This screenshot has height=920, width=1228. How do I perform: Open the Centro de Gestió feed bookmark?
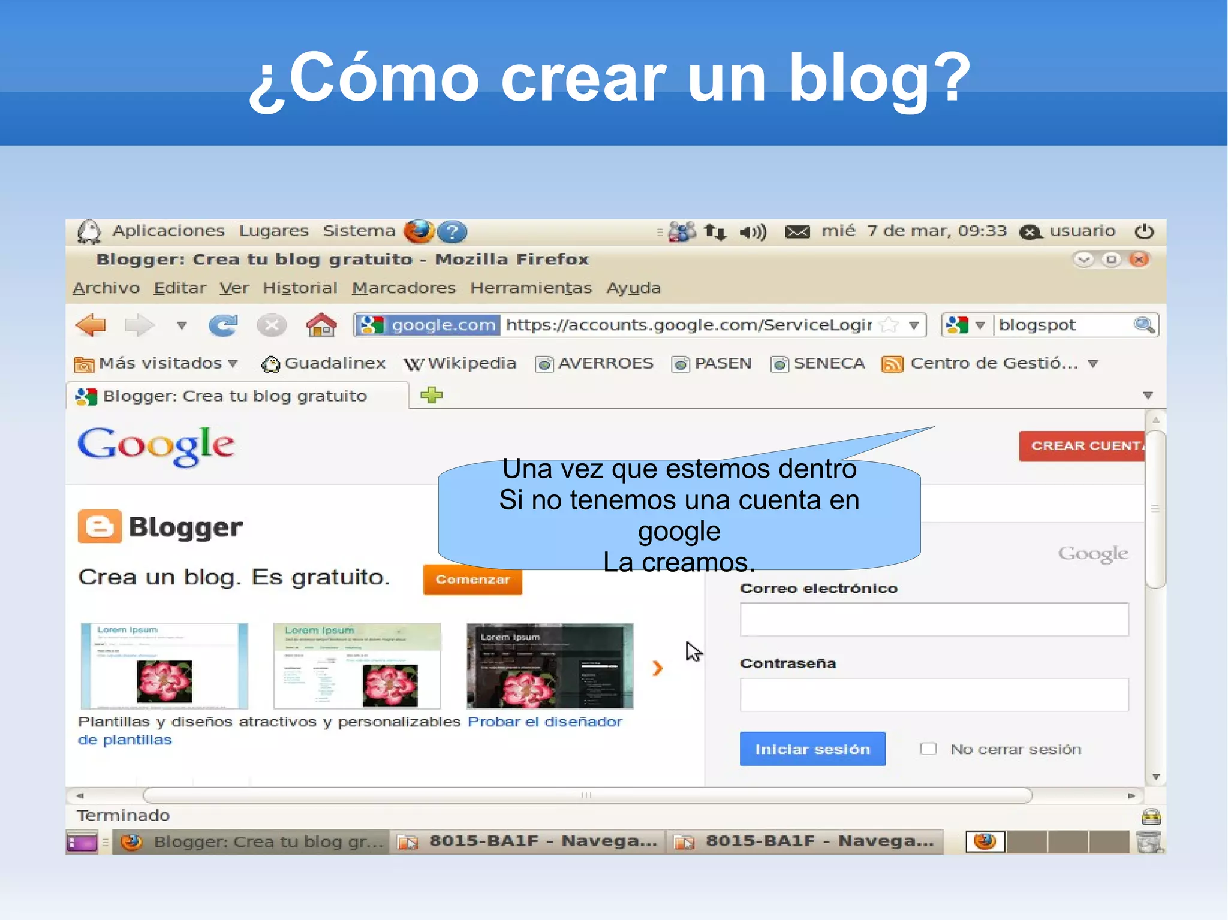coord(980,363)
